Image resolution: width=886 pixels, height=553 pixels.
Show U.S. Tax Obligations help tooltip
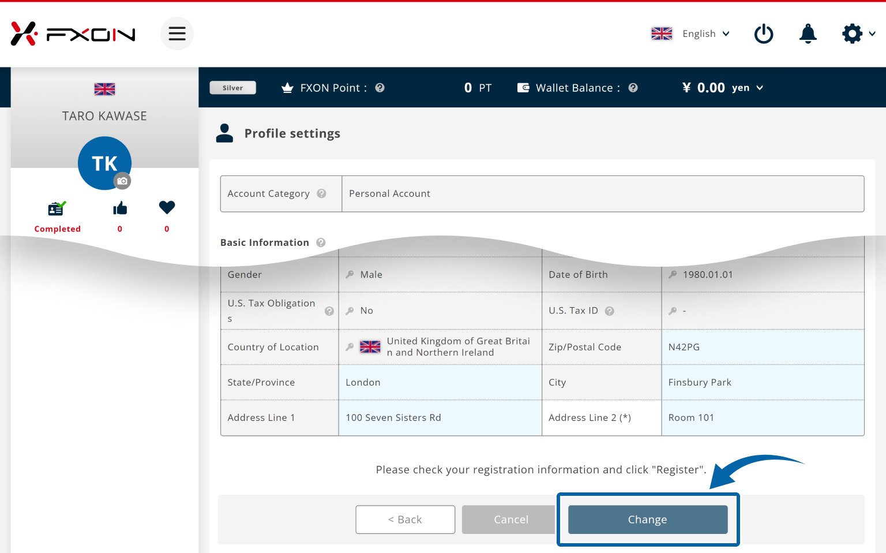pyautogui.click(x=329, y=311)
